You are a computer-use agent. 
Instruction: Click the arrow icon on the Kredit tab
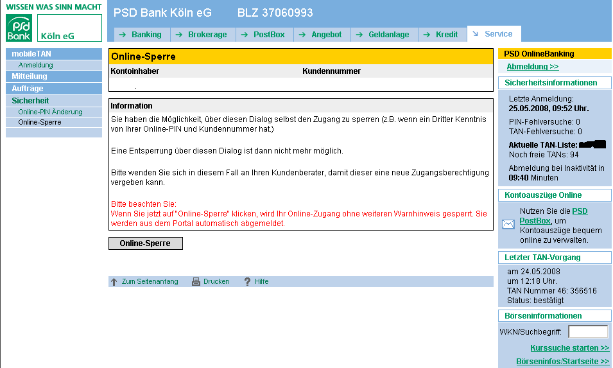(x=426, y=35)
